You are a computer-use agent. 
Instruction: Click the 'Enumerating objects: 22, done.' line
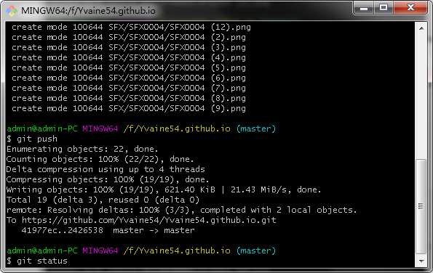pos(82,149)
